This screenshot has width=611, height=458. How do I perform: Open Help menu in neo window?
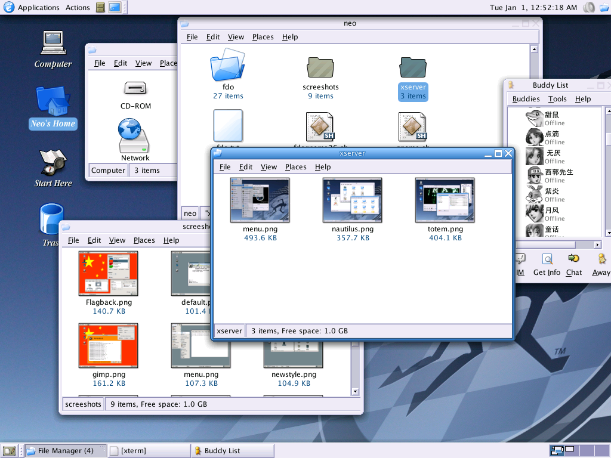(x=290, y=36)
